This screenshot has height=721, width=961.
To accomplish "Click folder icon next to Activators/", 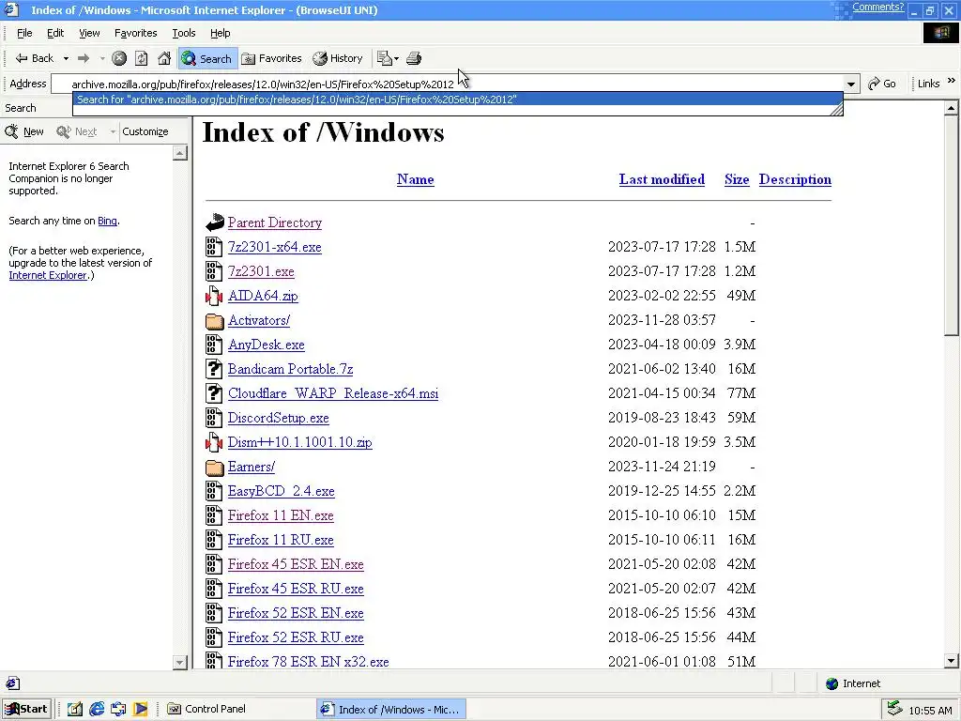I will tap(215, 321).
